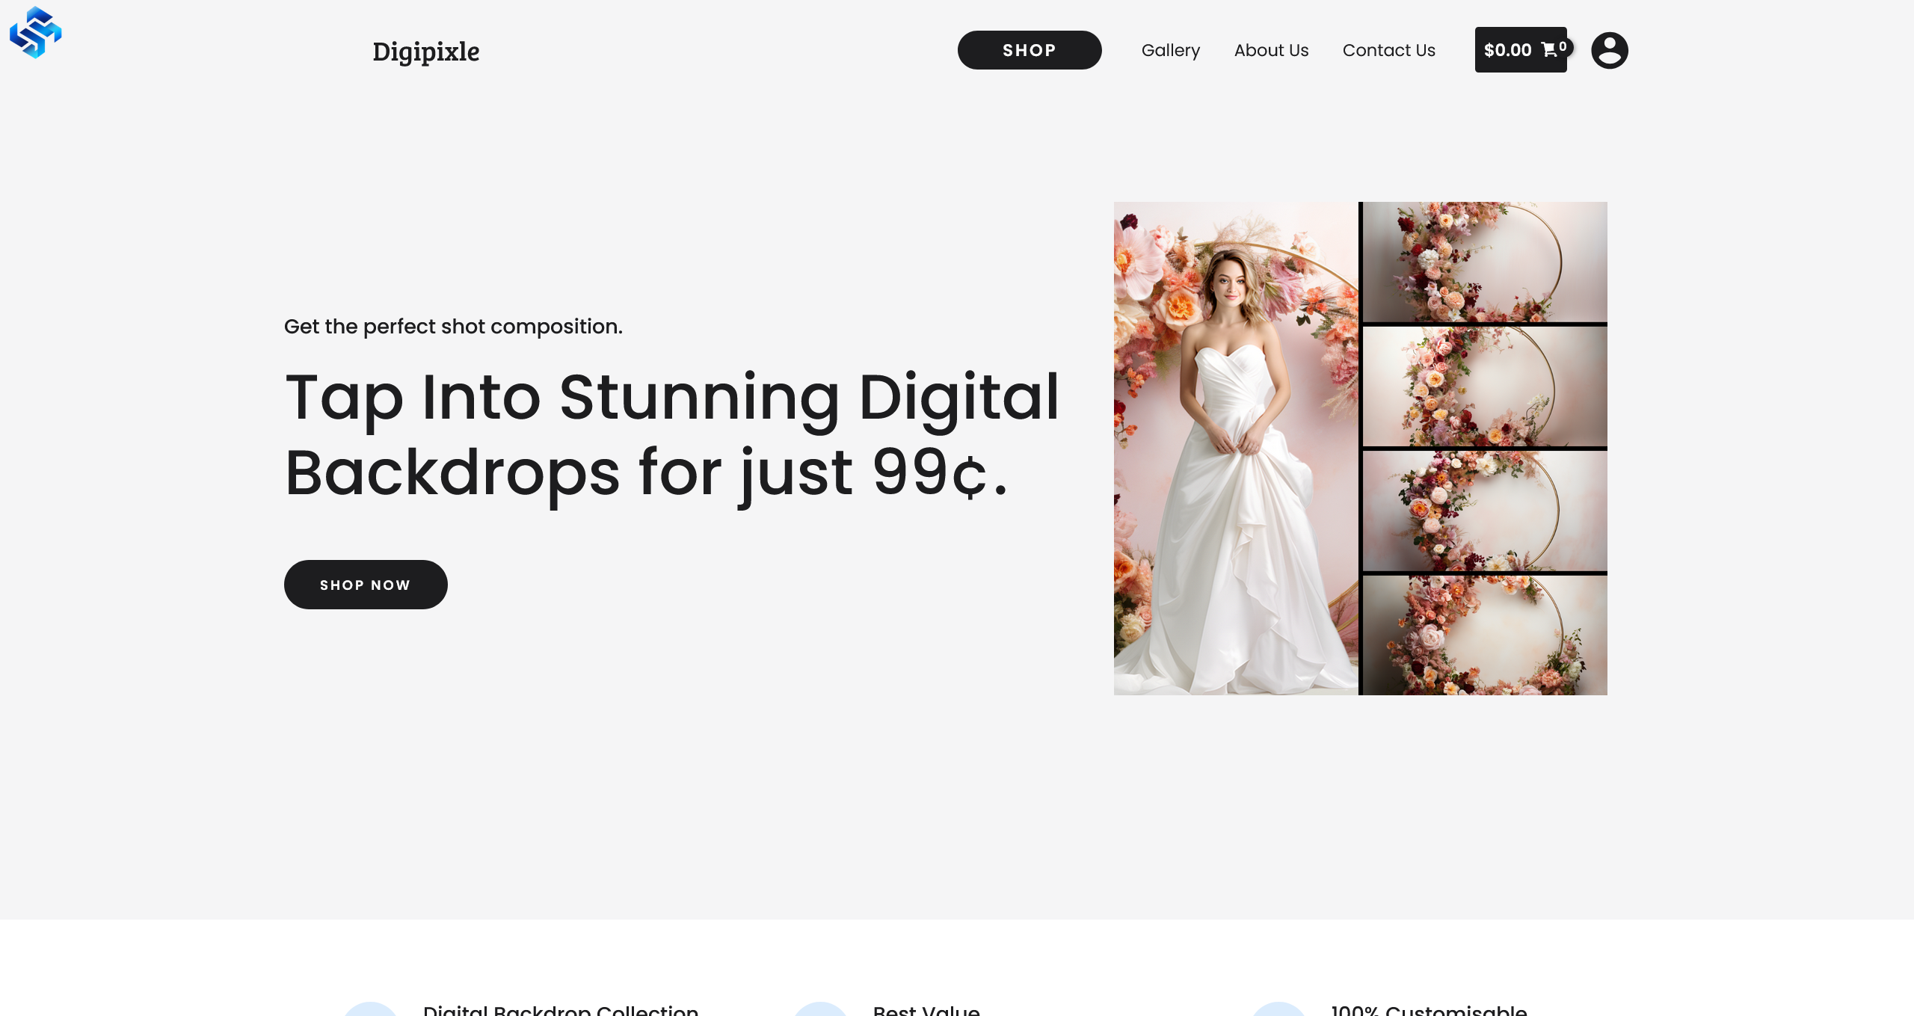Open the shopping cart icon
The image size is (1914, 1016).
point(1548,50)
